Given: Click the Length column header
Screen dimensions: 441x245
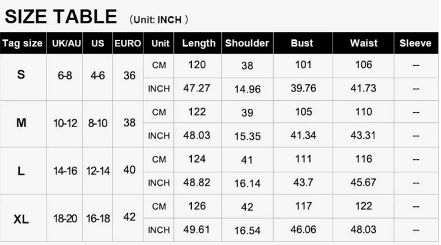Looking at the screenshot, I should (x=198, y=43).
